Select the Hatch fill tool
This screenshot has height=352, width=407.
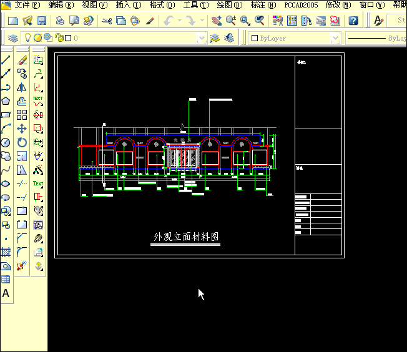(x=6, y=252)
